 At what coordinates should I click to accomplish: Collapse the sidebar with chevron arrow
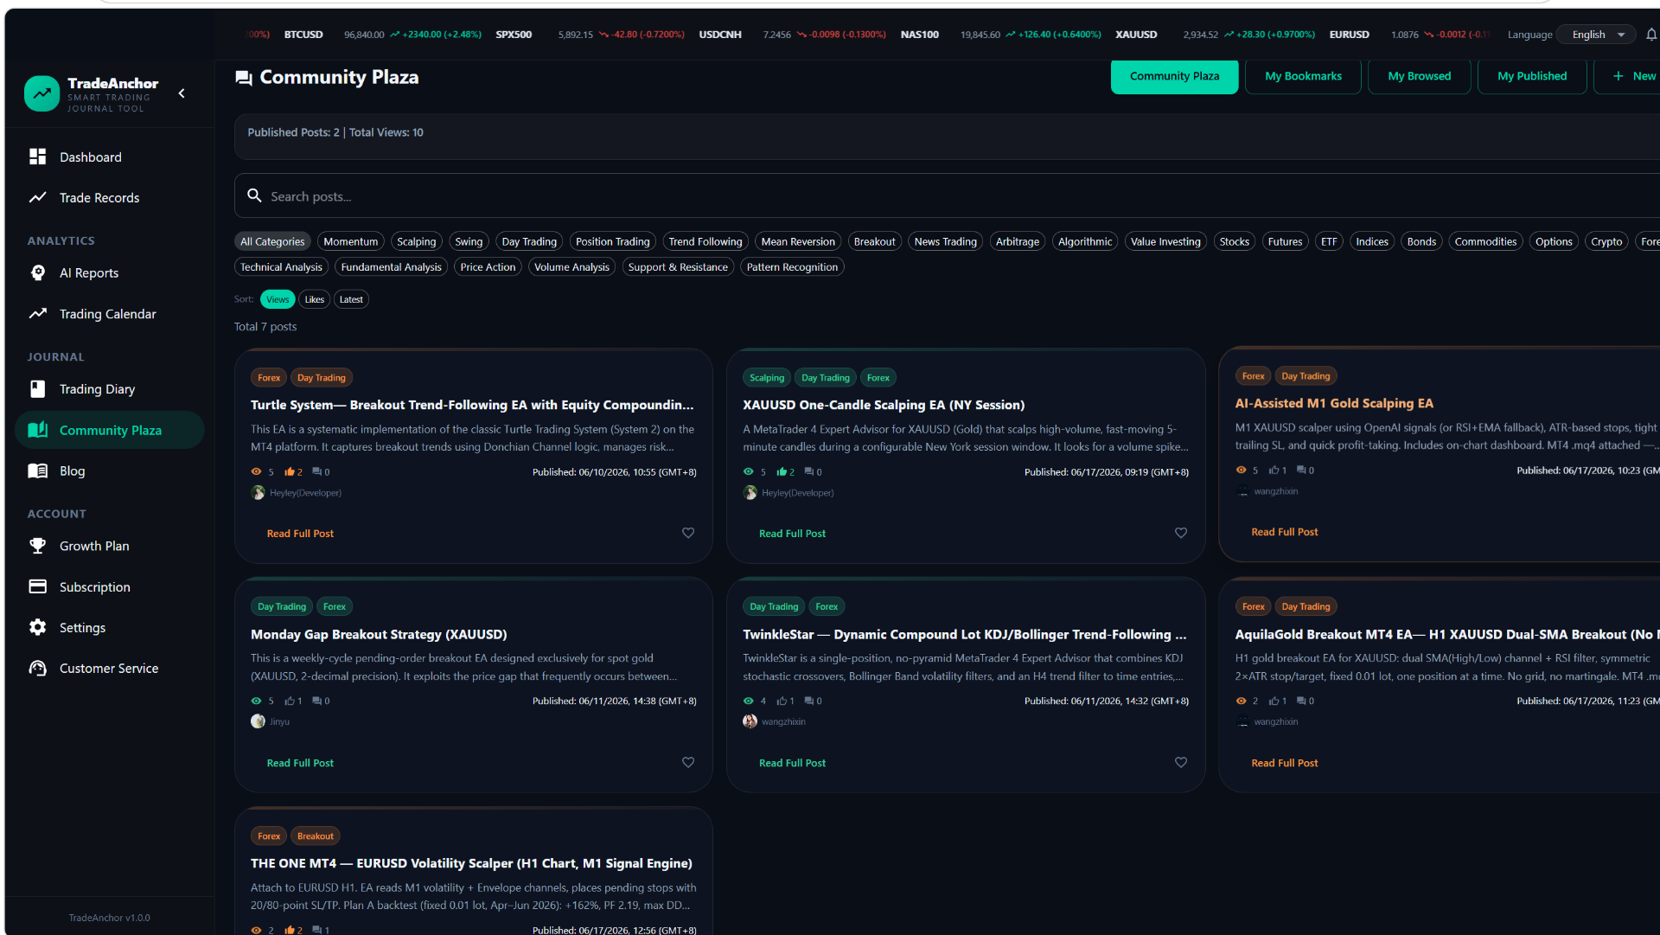(182, 93)
